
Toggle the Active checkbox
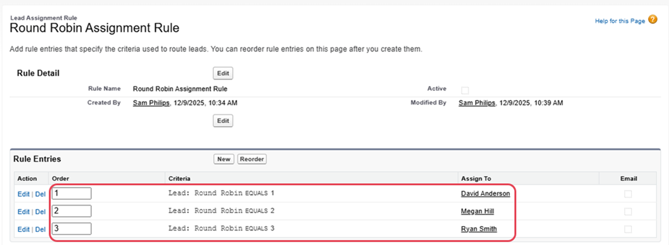465,90
